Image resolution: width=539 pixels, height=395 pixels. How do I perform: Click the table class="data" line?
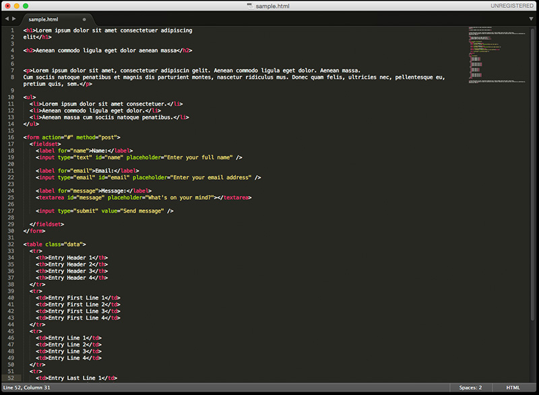(55, 244)
